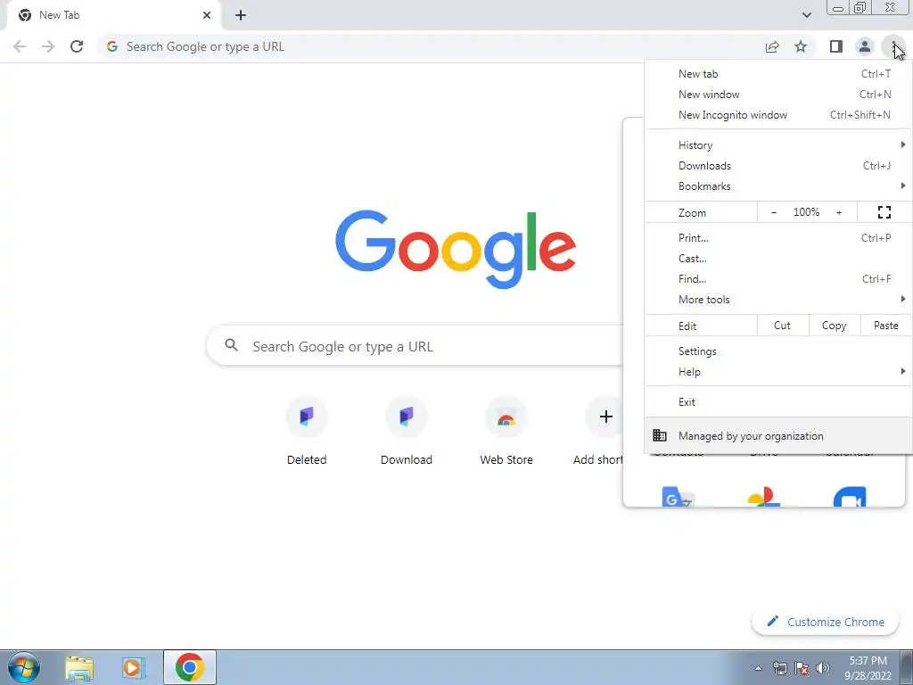Choose Cast... from menu
Screen dimensions: 913x685
(x=778, y=258)
